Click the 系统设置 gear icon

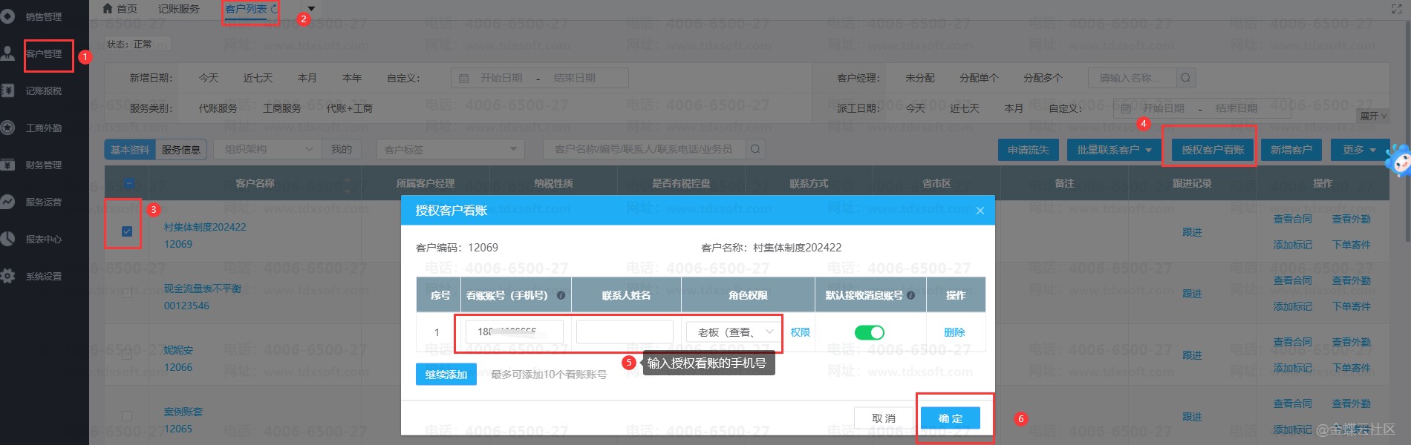tap(7, 276)
